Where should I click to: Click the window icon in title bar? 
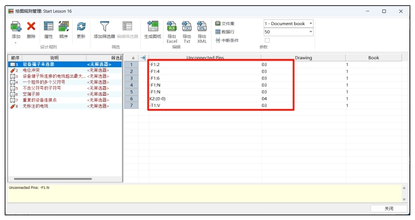point(11,11)
